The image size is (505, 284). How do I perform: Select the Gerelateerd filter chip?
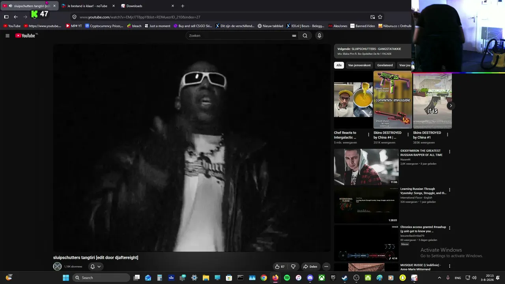tap(385, 65)
